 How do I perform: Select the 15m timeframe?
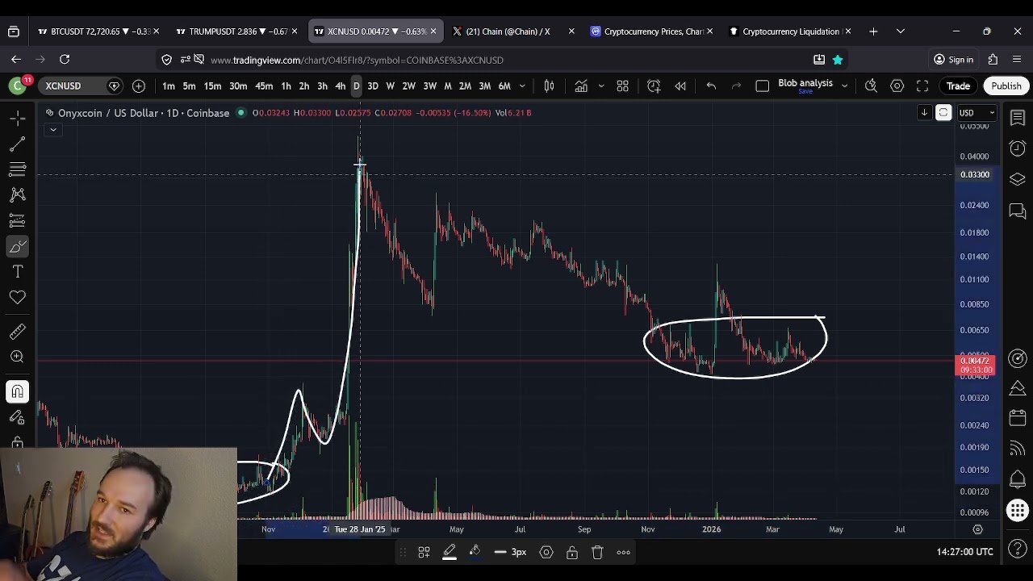tap(212, 86)
